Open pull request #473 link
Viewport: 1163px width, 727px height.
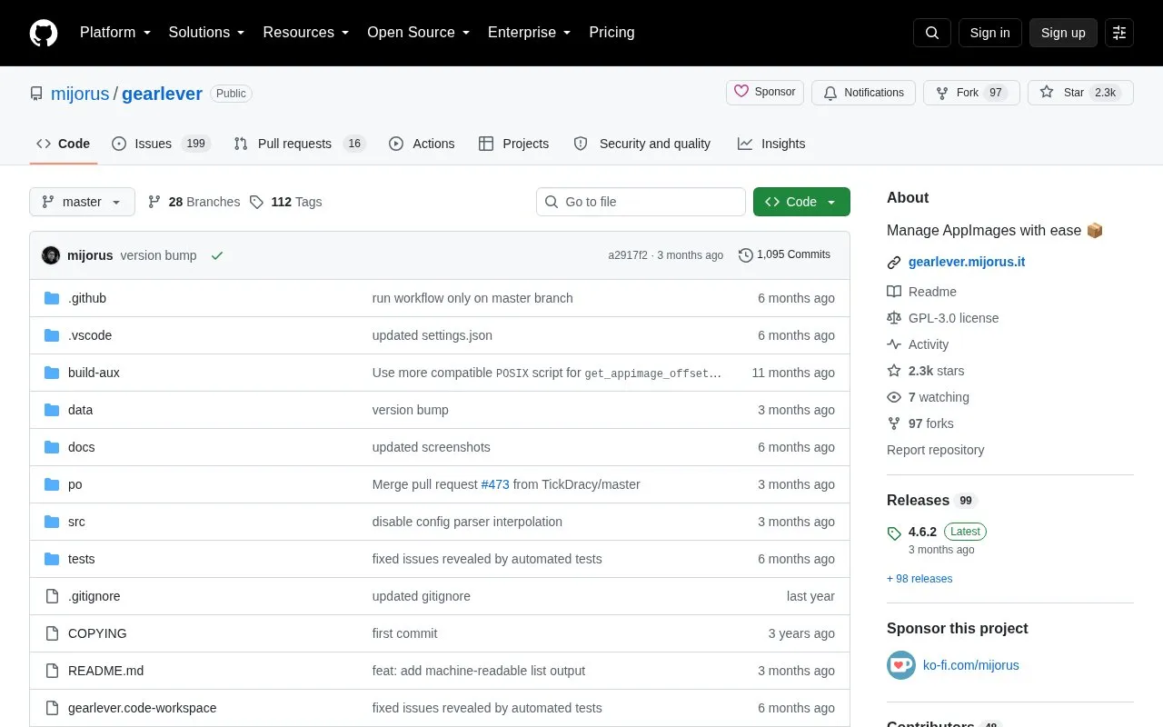(x=495, y=484)
